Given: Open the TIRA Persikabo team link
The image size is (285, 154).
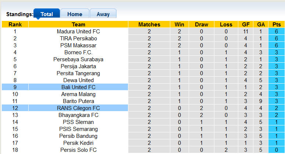Looking at the screenshot, I should pyautogui.click(x=78, y=38).
